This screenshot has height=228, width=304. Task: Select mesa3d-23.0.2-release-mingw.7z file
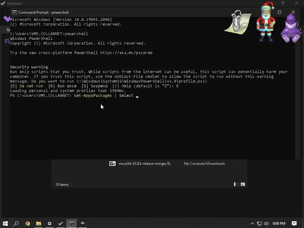(145, 164)
